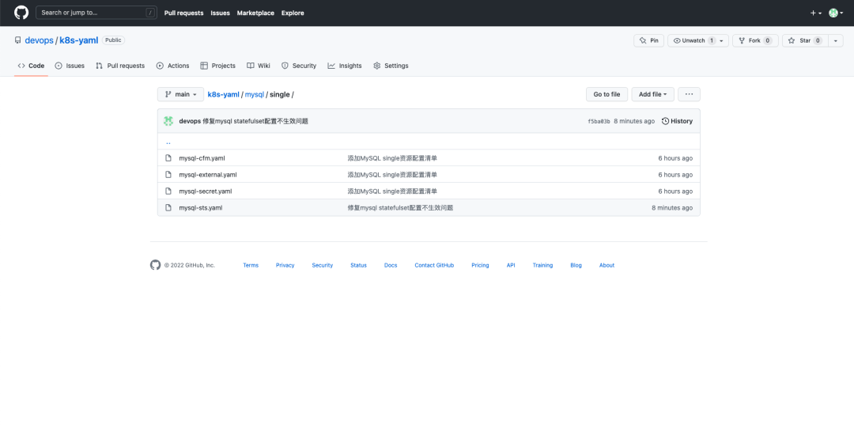This screenshot has height=428, width=854.
Task: Open the user avatar menu in header
Action: (836, 13)
